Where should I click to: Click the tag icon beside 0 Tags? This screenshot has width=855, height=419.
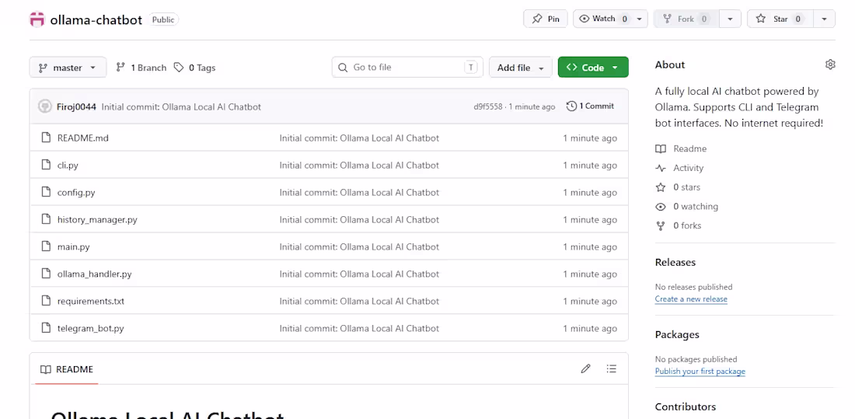(178, 67)
